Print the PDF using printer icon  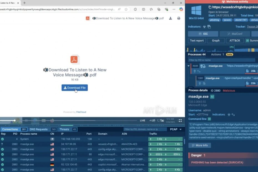(x=179, y=18)
